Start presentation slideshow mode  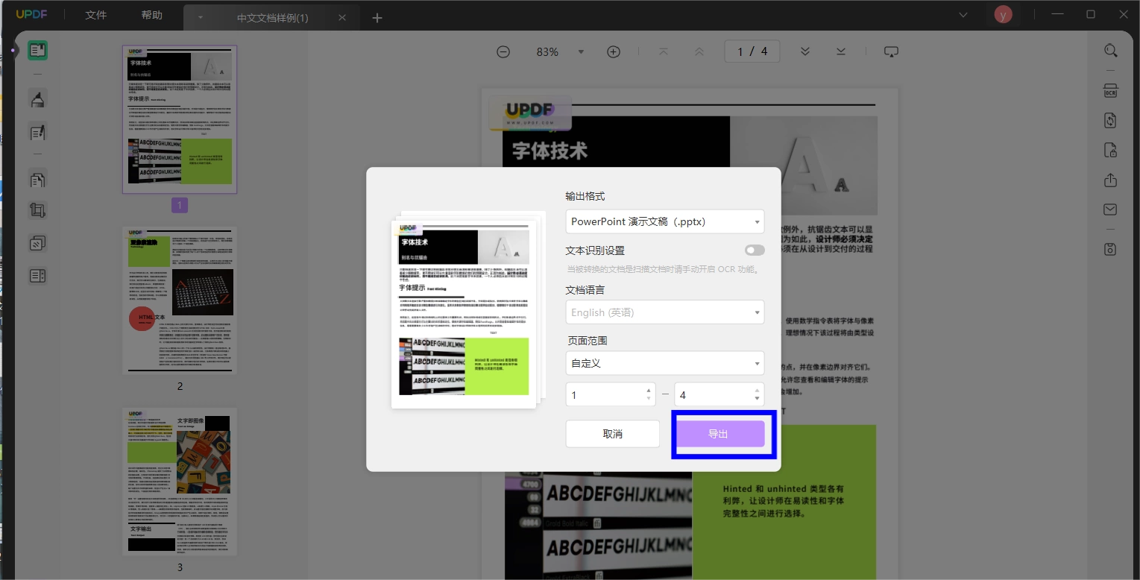(x=891, y=51)
